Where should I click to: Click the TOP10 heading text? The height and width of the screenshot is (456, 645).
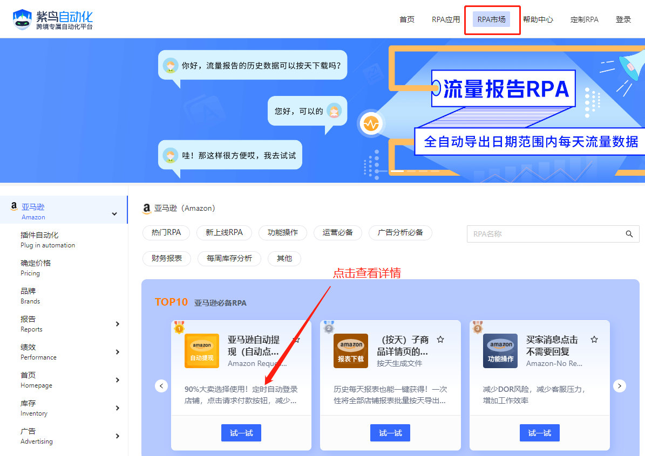click(171, 302)
